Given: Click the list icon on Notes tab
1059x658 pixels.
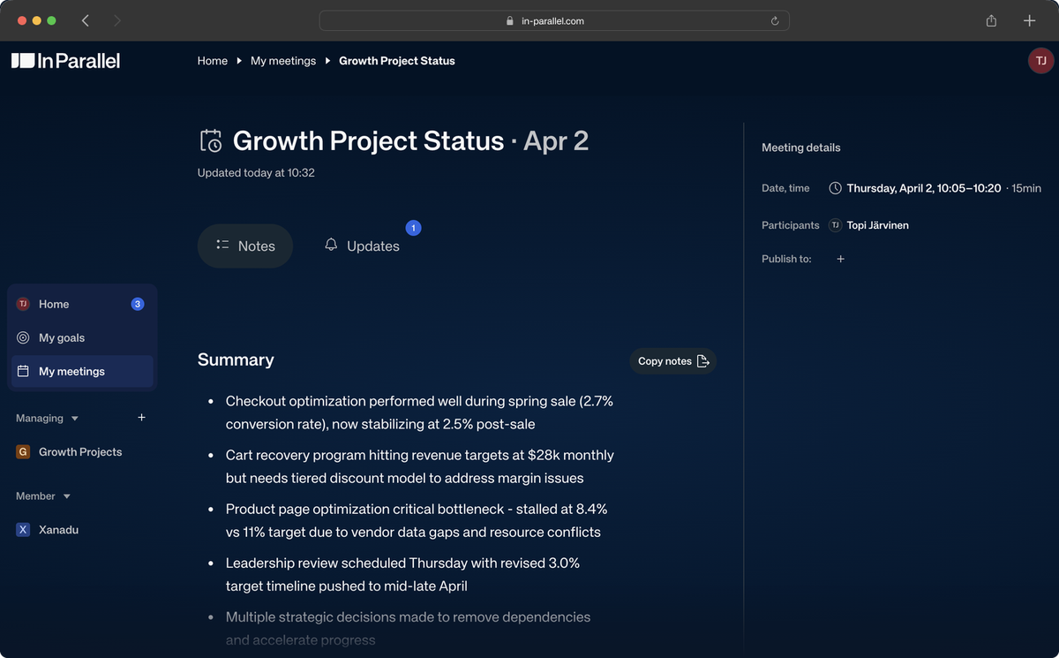Looking at the screenshot, I should [x=222, y=246].
